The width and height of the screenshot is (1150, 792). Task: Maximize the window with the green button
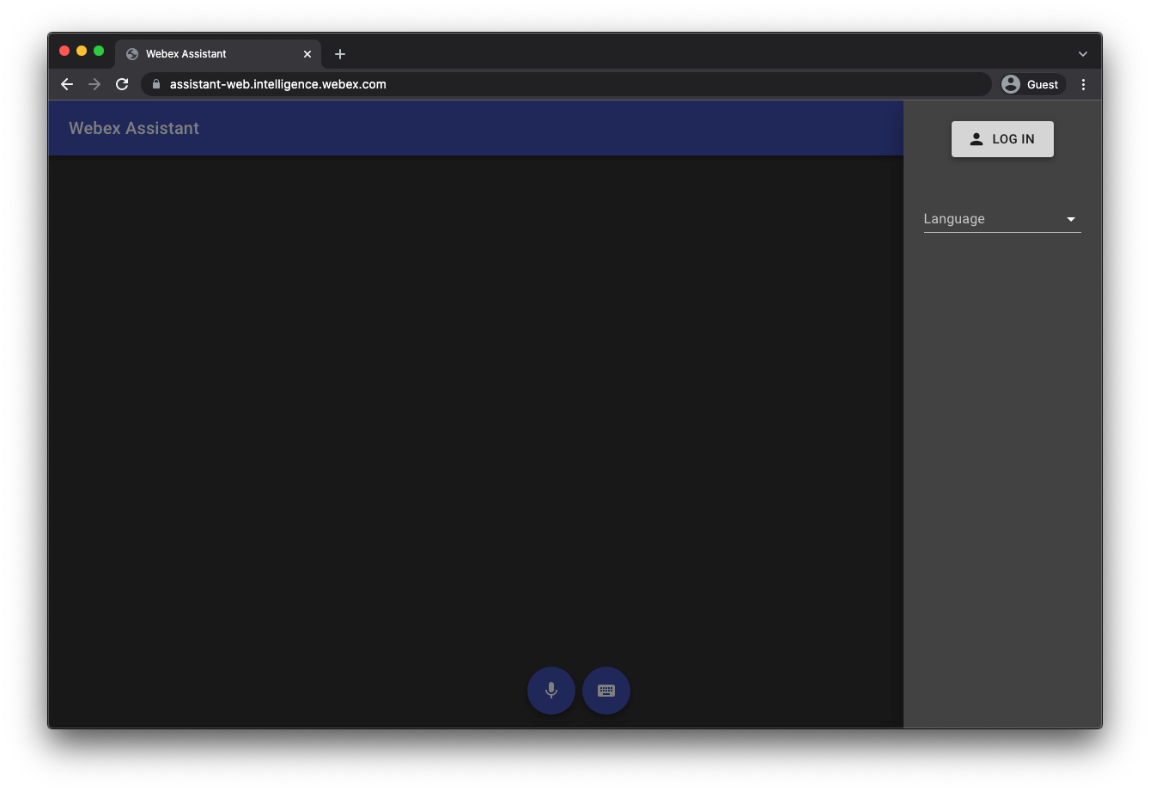(x=99, y=51)
